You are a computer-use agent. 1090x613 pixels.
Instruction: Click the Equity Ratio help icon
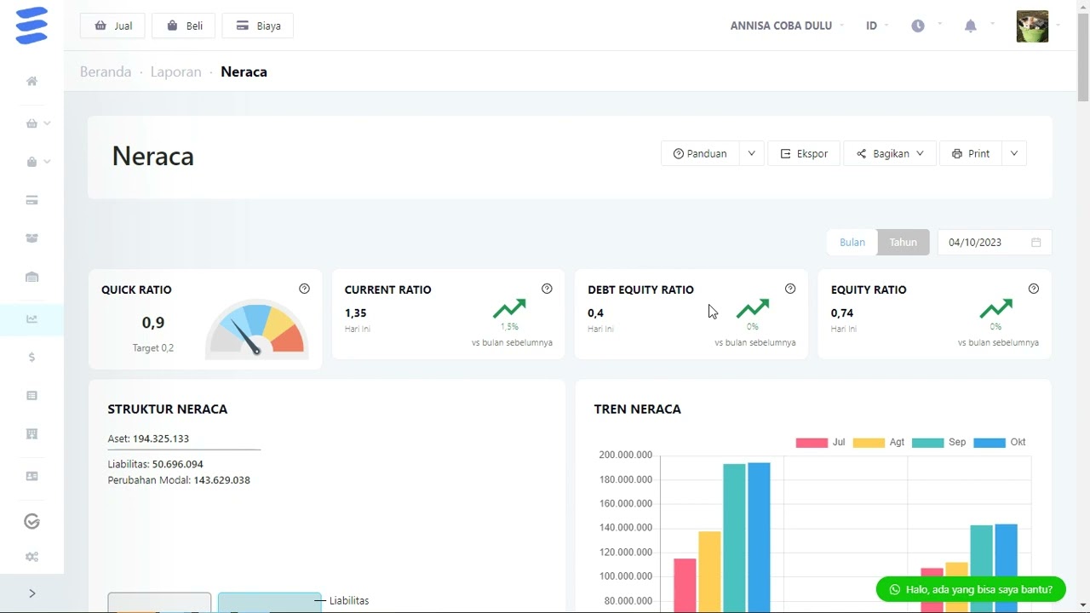coord(1034,289)
